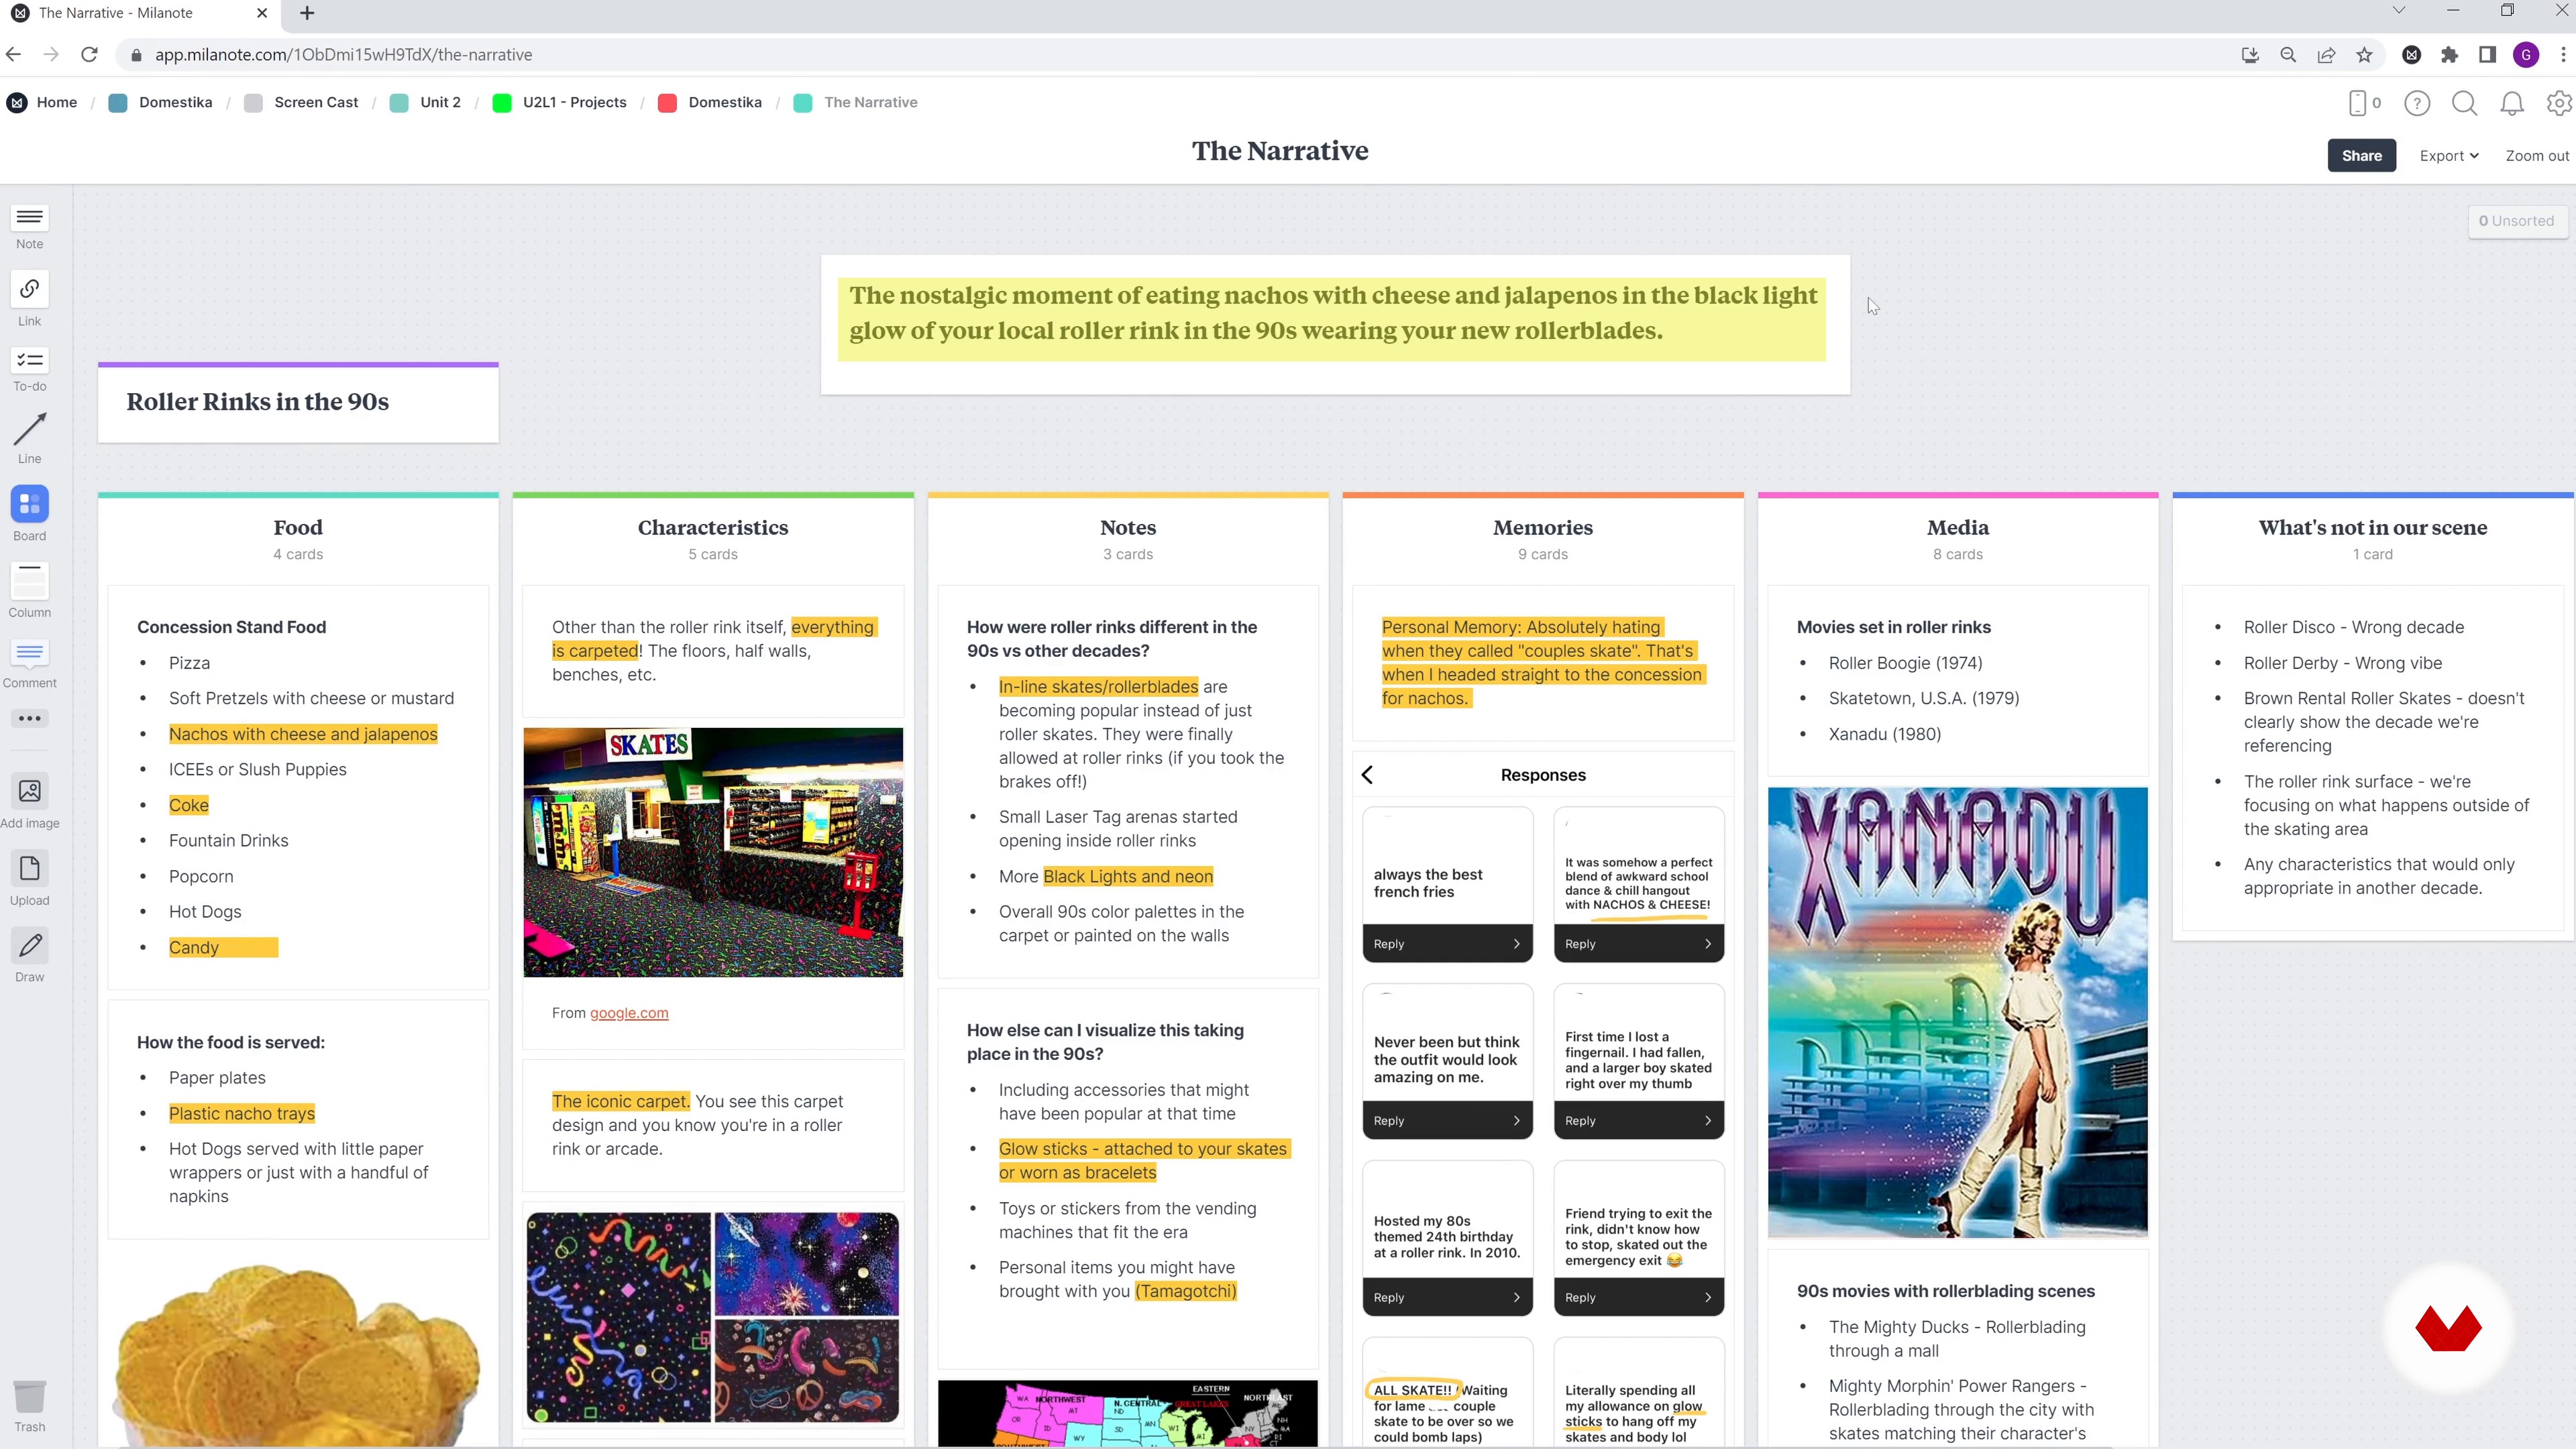2576x1449 pixels.
Task: Expand Reply under '80s themed 24th birthday' response
Action: click(x=1447, y=1298)
